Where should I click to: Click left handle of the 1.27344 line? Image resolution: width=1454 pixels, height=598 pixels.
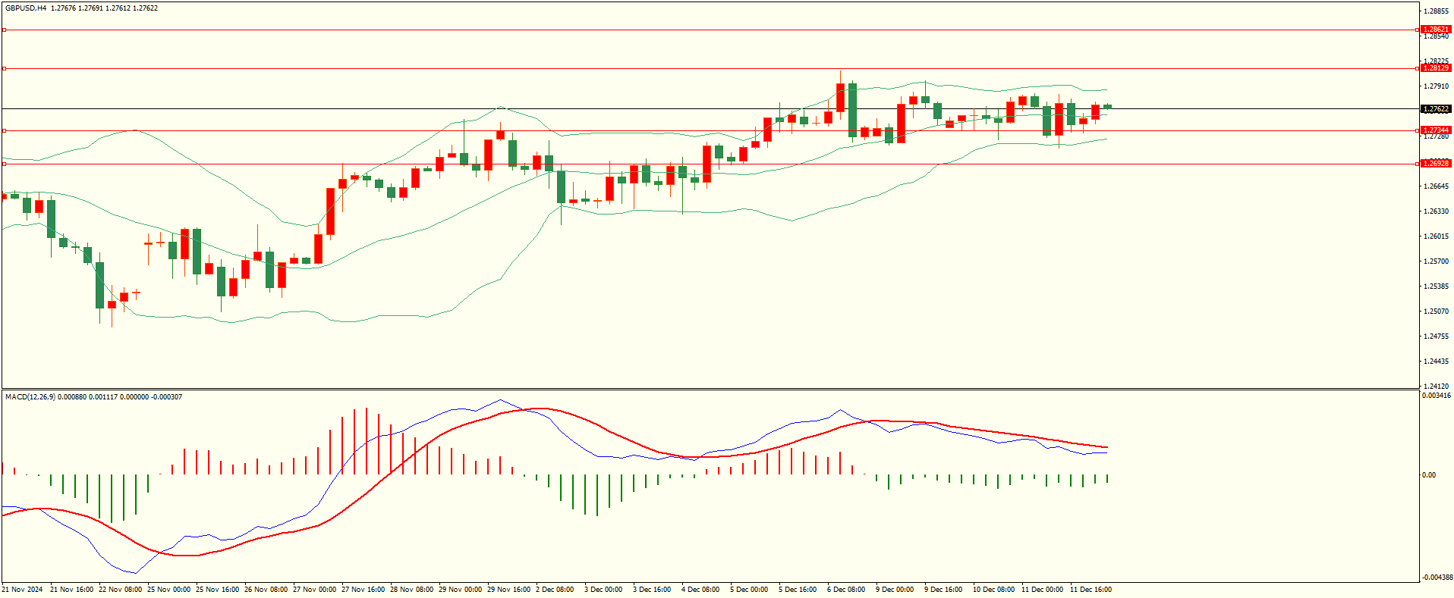(4, 130)
